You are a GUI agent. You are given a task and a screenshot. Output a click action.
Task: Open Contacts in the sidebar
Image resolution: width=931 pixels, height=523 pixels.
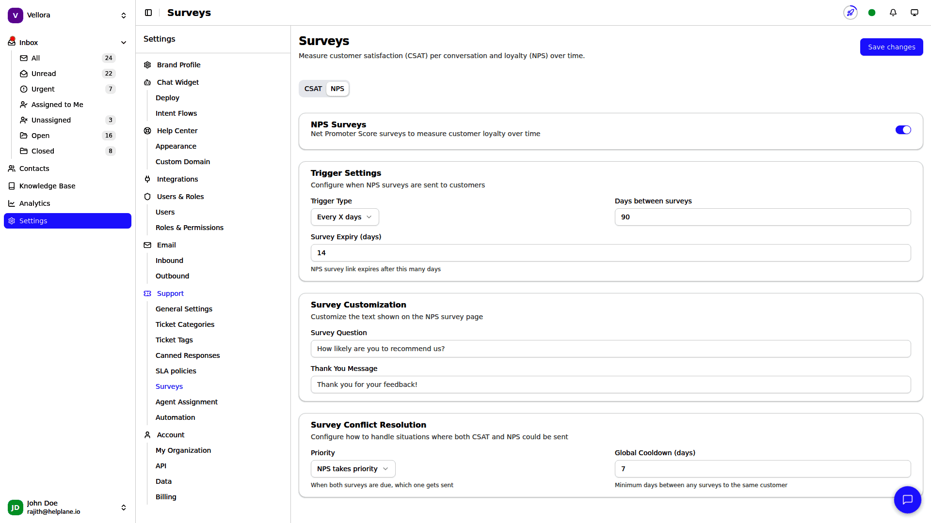[x=34, y=169]
